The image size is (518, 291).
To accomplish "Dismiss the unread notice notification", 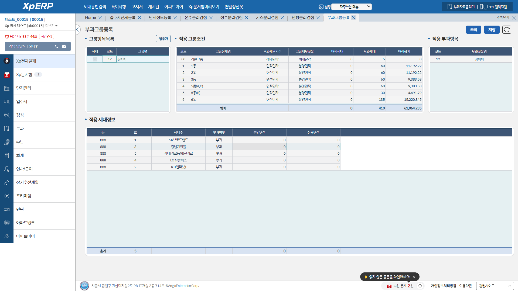I will [x=414, y=277].
